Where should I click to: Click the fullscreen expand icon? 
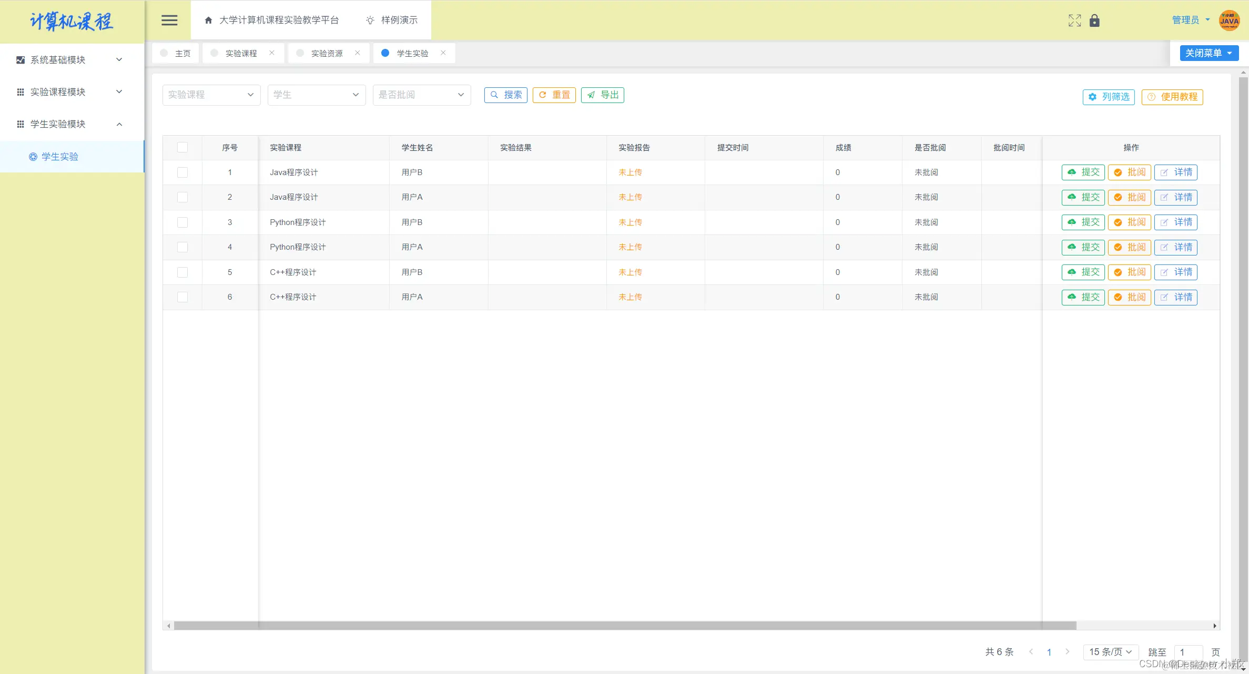coord(1074,21)
